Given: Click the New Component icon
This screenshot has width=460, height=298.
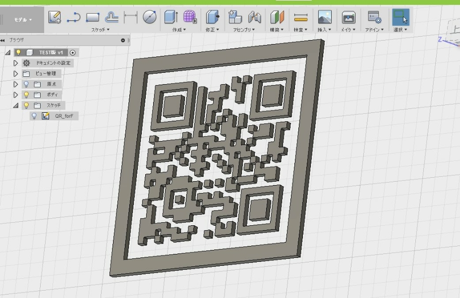Looking at the screenshot, I should [x=235, y=17].
